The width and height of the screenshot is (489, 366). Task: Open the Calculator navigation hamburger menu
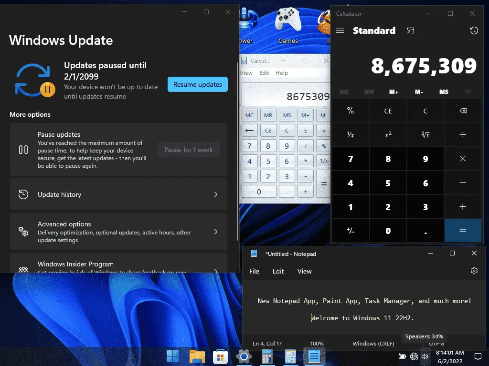[340, 30]
